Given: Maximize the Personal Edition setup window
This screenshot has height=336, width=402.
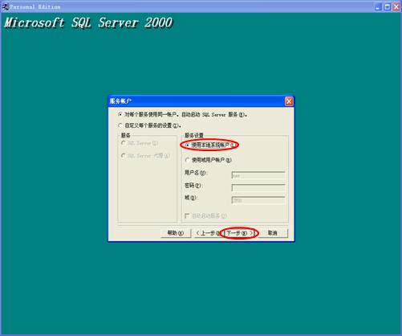Looking at the screenshot, I should click(x=388, y=7).
